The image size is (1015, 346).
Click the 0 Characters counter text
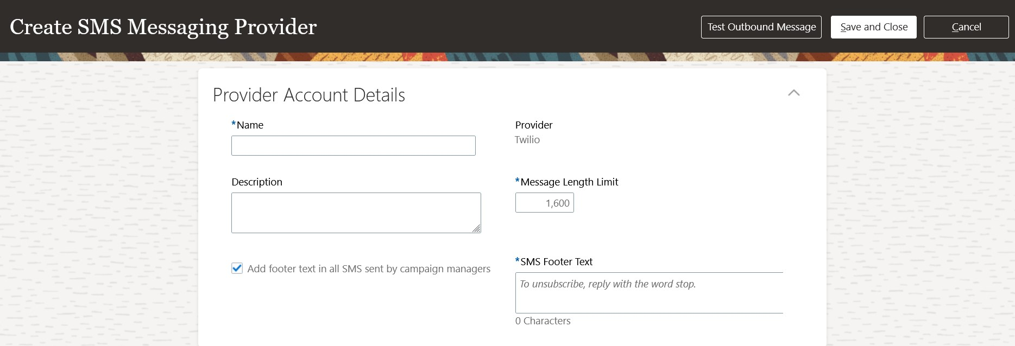[x=543, y=321]
